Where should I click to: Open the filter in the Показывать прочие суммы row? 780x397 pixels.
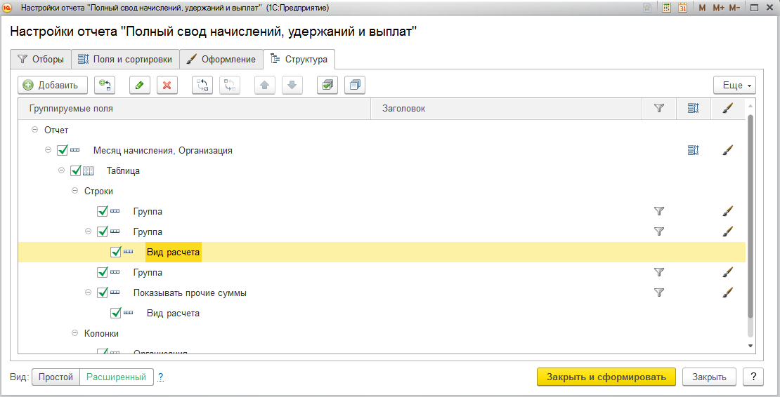tap(659, 292)
